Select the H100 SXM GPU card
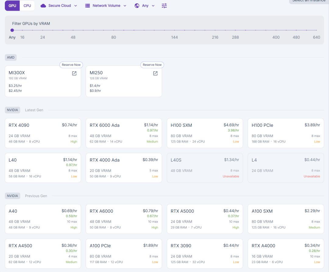 click(205, 133)
